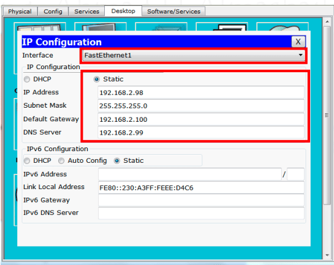Image resolution: width=334 pixels, height=265 pixels.
Task: Open the Software/Services tab
Action: tap(173, 11)
